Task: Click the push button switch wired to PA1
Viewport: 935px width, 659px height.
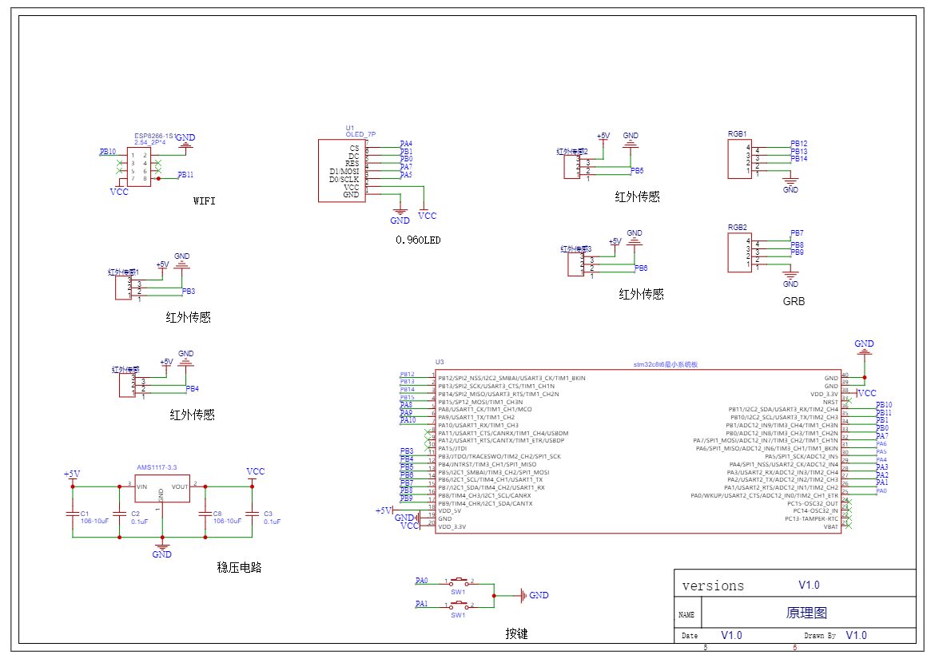Action: (459, 606)
